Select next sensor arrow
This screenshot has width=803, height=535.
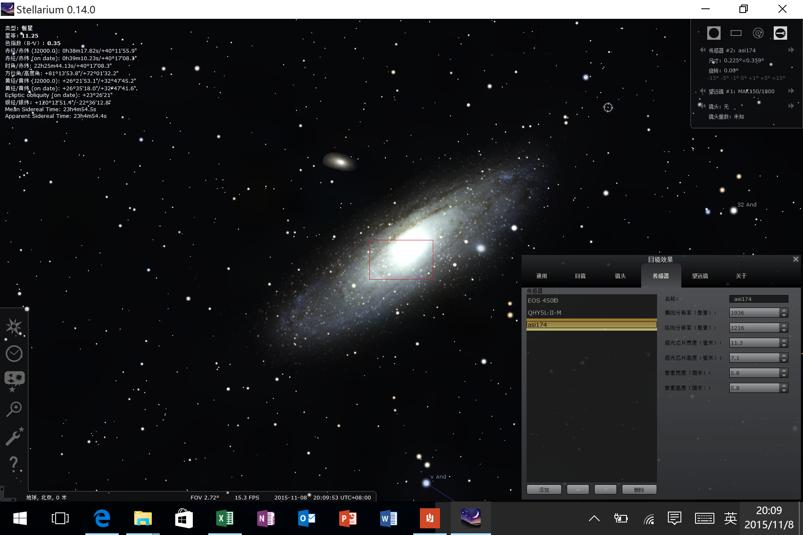click(x=791, y=50)
